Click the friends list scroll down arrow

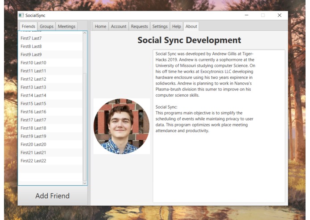[85, 183]
